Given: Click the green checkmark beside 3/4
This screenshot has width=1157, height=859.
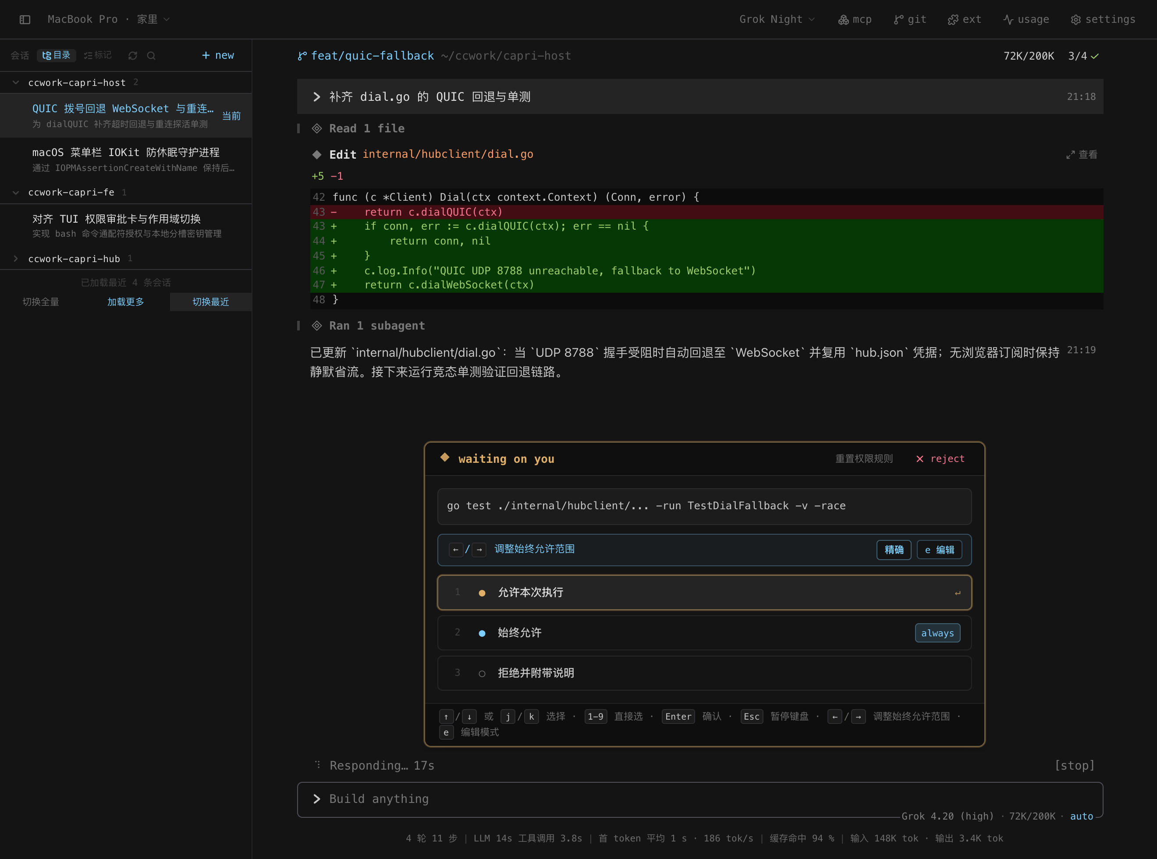Looking at the screenshot, I should pyautogui.click(x=1095, y=56).
